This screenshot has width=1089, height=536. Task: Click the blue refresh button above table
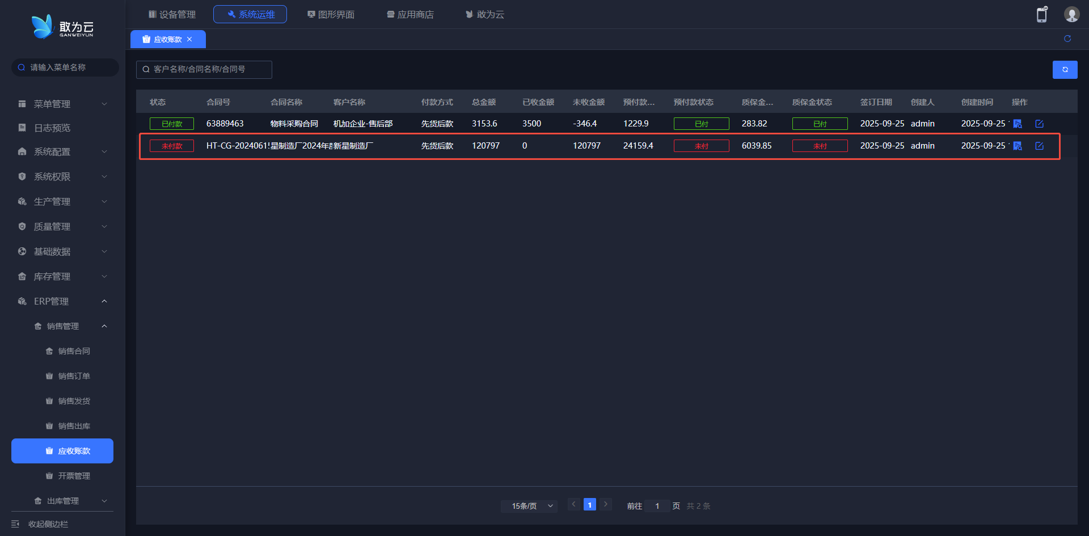pos(1065,70)
